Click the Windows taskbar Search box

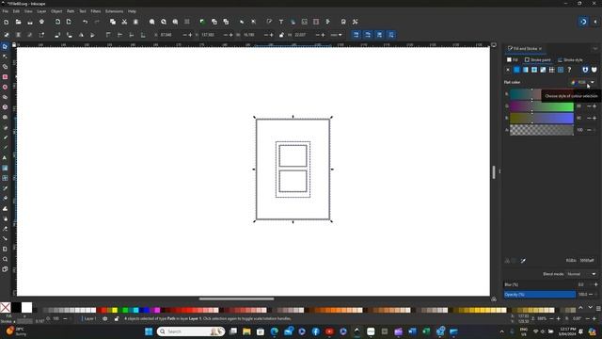pyautogui.click(x=191, y=331)
